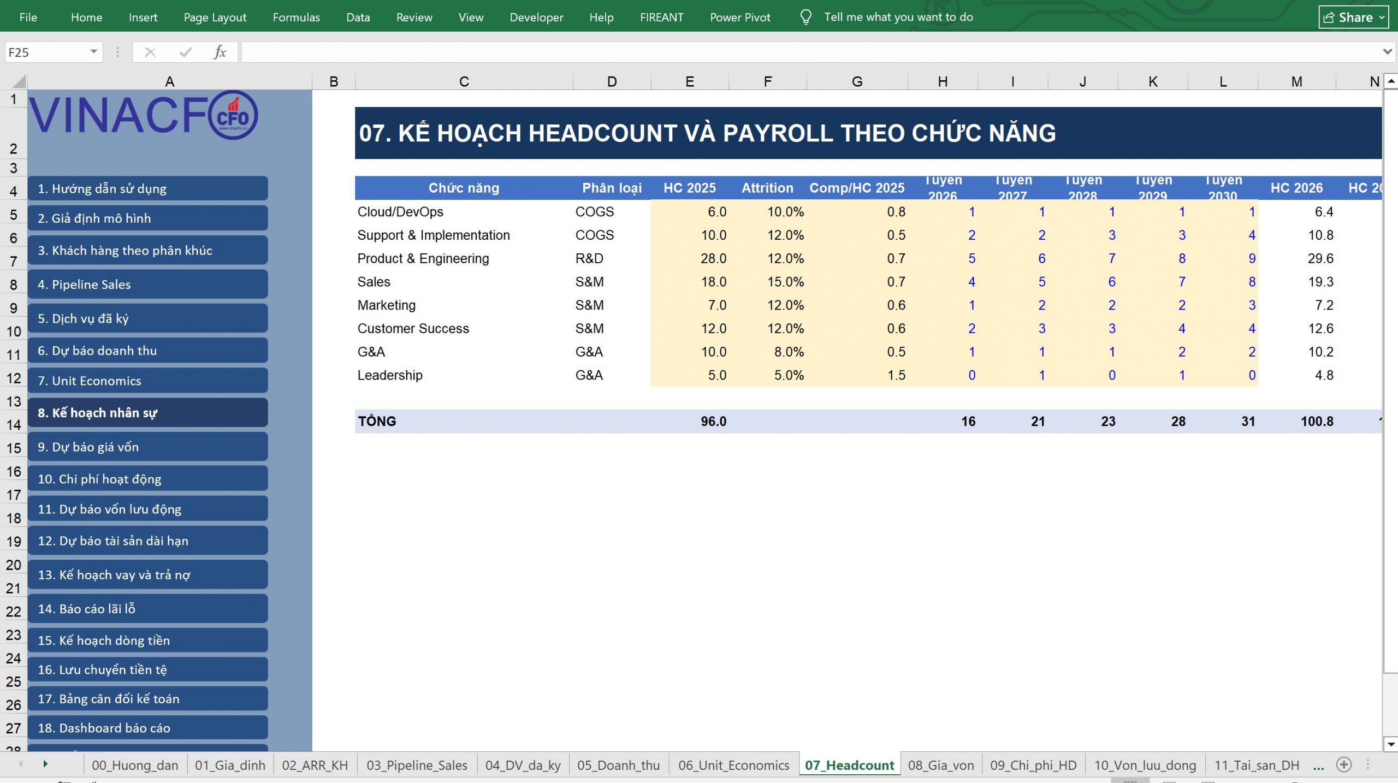Click the lightbulb Tell me icon
Screen dimensions: 1398x783
805,17
